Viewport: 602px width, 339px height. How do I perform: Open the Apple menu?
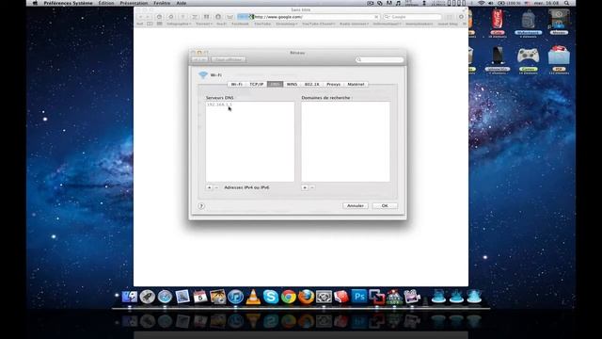click(x=35, y=3)
